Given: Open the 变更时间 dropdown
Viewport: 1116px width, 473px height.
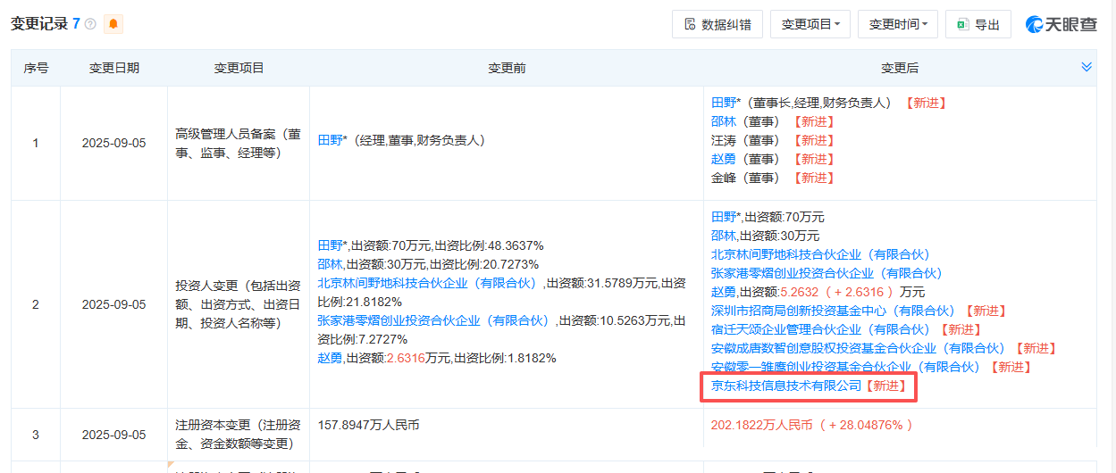Looking at the screenshot, I should point(898,24).
